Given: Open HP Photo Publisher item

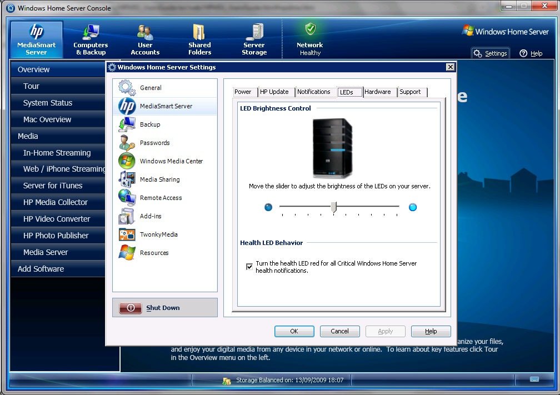Looking at the screenshot, I should [58, 236].
